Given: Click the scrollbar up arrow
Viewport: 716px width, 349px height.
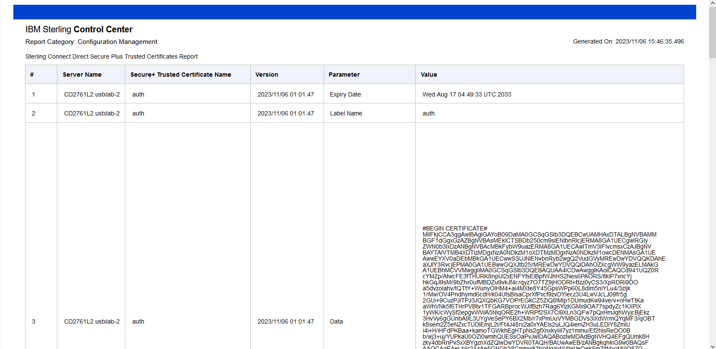Looking at the screenshot, I should coord(712,3).
